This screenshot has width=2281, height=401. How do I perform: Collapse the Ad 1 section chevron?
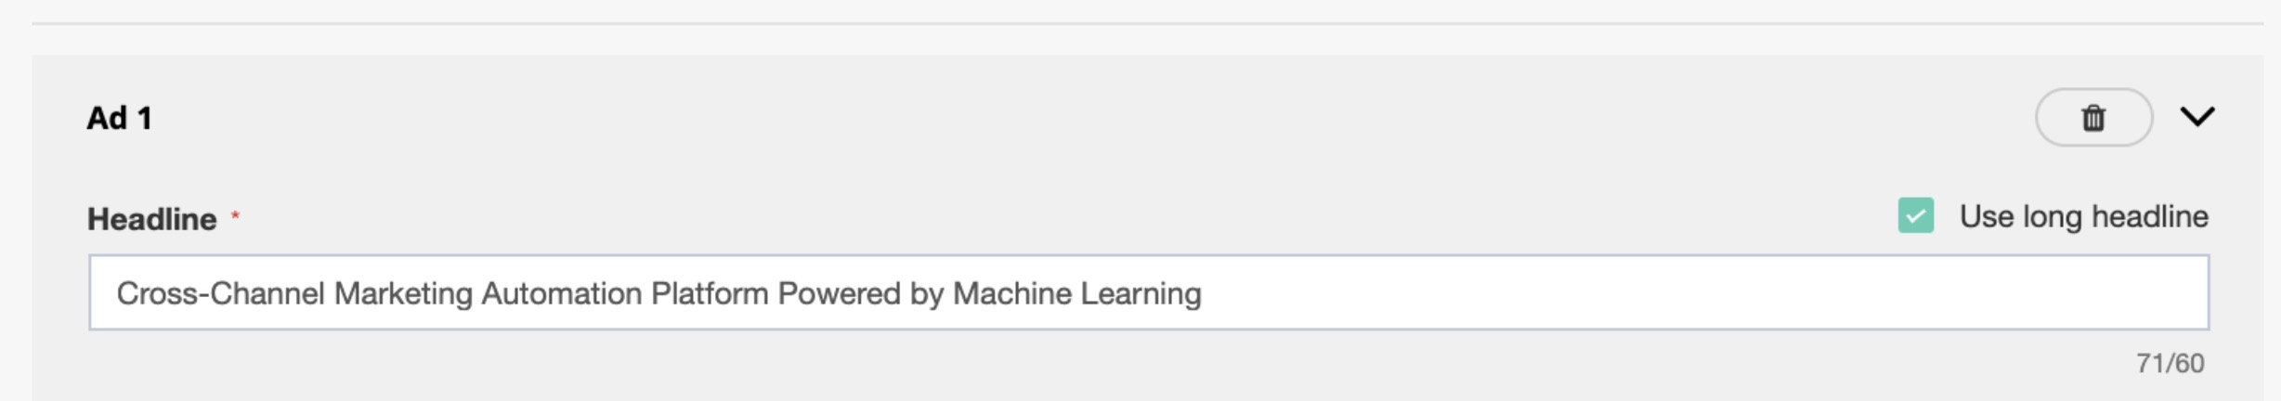[2197, 117]
